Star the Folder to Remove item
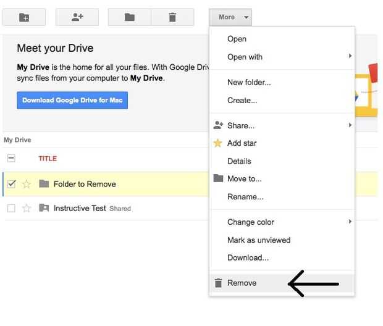The width and height of the screenshot is (383, 326). [x=27, y=184]
